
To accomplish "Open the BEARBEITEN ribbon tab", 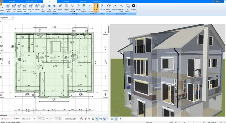I will pyautogui.click(x=97, y=2).
